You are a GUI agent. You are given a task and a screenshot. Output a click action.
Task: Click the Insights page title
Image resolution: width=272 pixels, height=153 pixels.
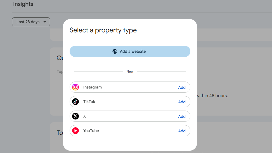click(23, 4)
